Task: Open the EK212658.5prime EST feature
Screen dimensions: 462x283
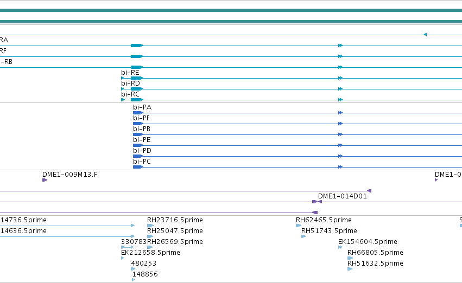Action: (150, 253)
